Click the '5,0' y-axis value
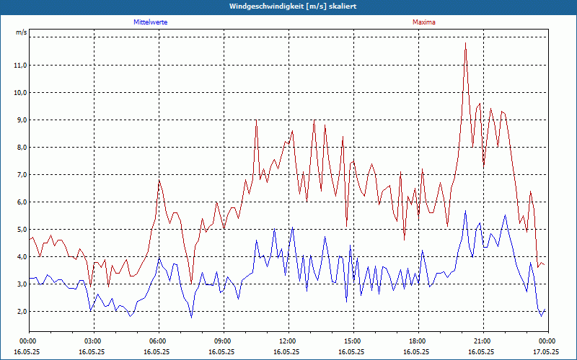 click(22, 230)
